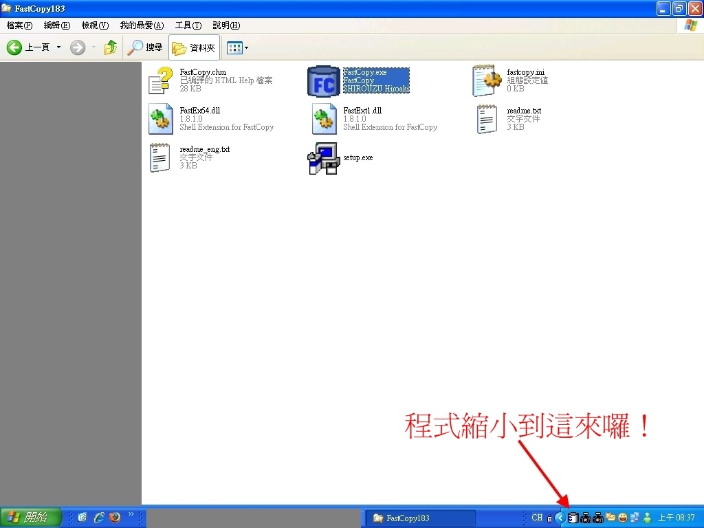Open the Views icon dropdown

pos(237,47)
